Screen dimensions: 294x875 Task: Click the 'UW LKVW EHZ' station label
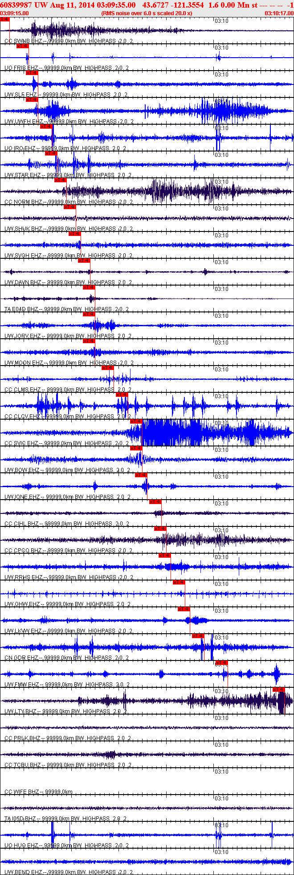point(23,631)
